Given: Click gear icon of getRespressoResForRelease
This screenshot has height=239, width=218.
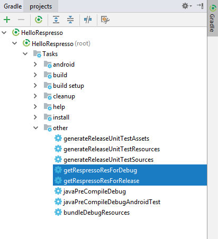Looking at the screenshot, I should [x=58, y=180].
